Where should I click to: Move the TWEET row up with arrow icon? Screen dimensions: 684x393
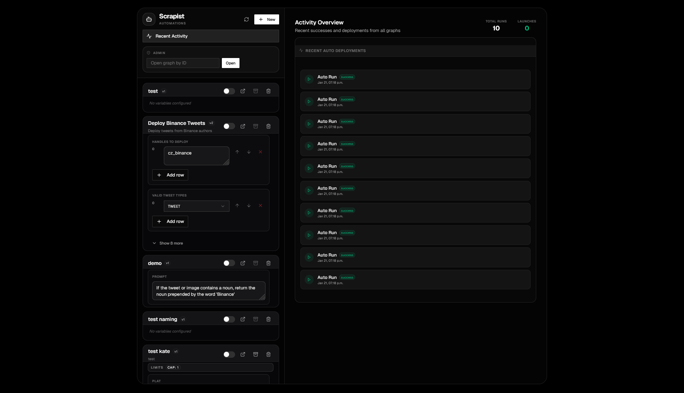click(237, 206)
